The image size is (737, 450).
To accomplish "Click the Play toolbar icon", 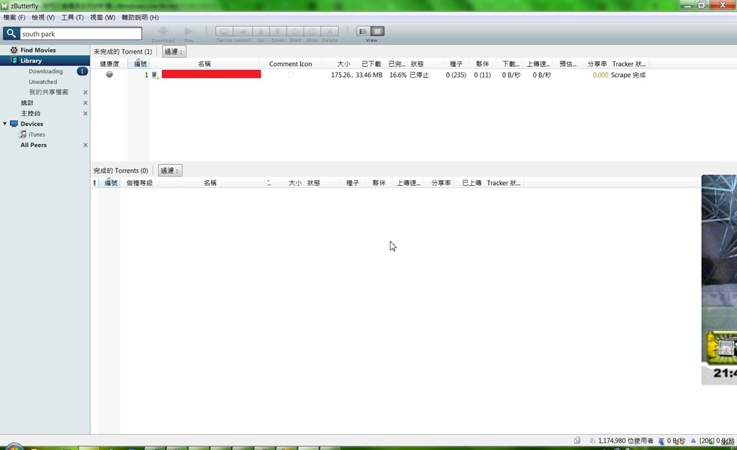I will click(x=189, y=32).
